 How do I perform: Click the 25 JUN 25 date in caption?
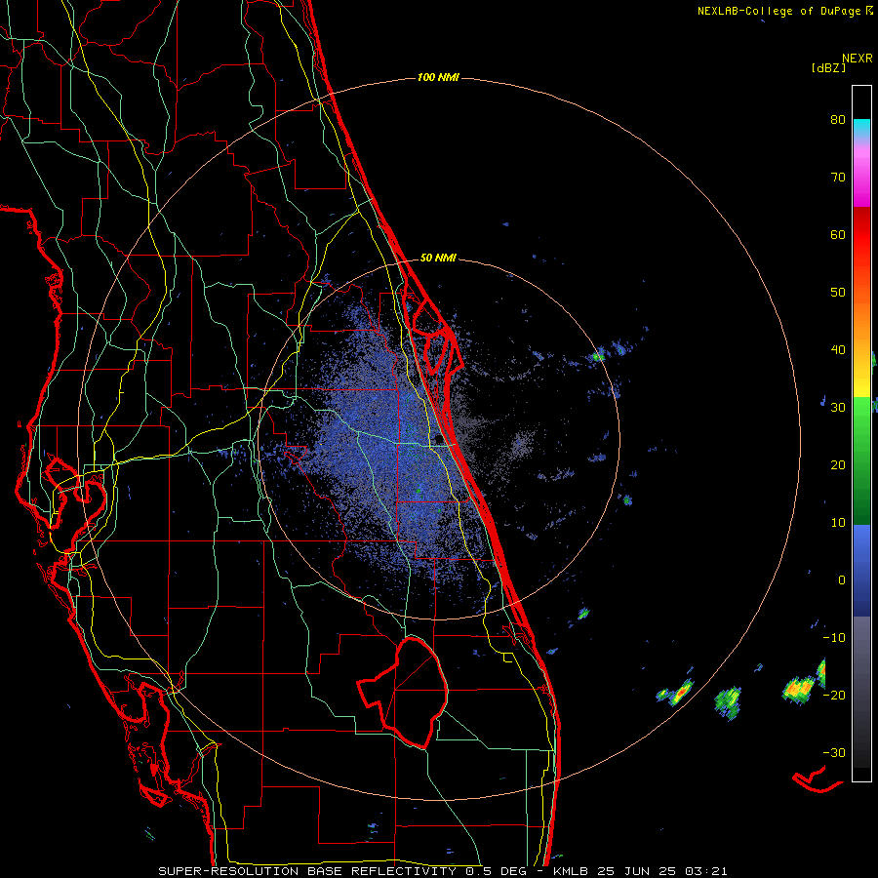[637, 871]
